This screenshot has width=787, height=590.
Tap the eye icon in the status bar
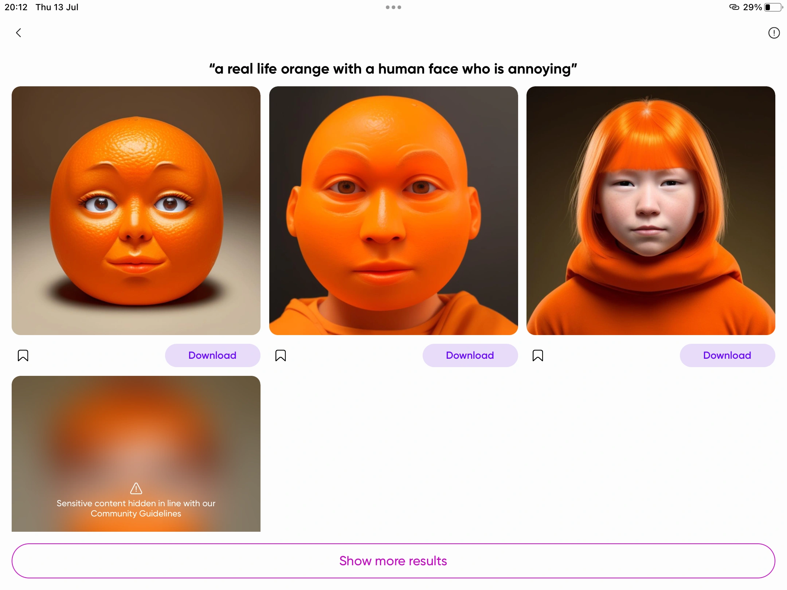pyautogui.click(x=733, y=7)
